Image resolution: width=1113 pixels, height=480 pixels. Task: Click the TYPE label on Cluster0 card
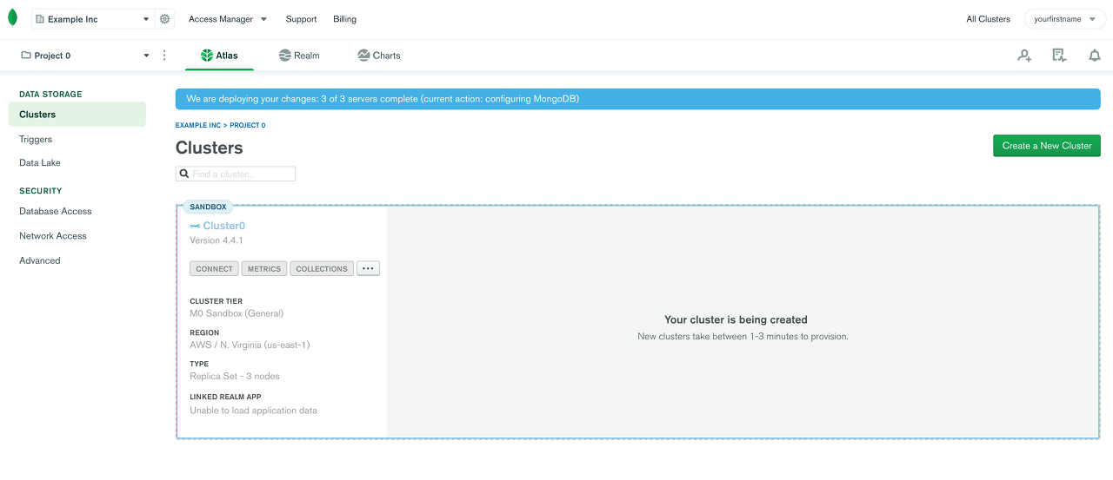pos(199,364)
